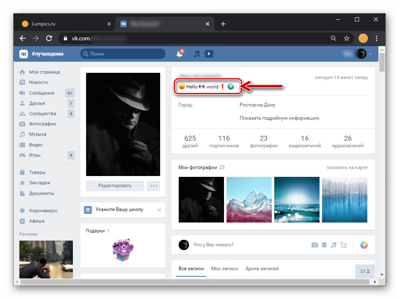
Task: Open the colorful poster A icon
Action: click(364, 245)
